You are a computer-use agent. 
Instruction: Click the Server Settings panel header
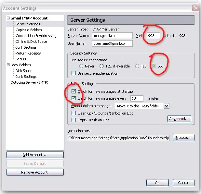click(x=131, y=20)
